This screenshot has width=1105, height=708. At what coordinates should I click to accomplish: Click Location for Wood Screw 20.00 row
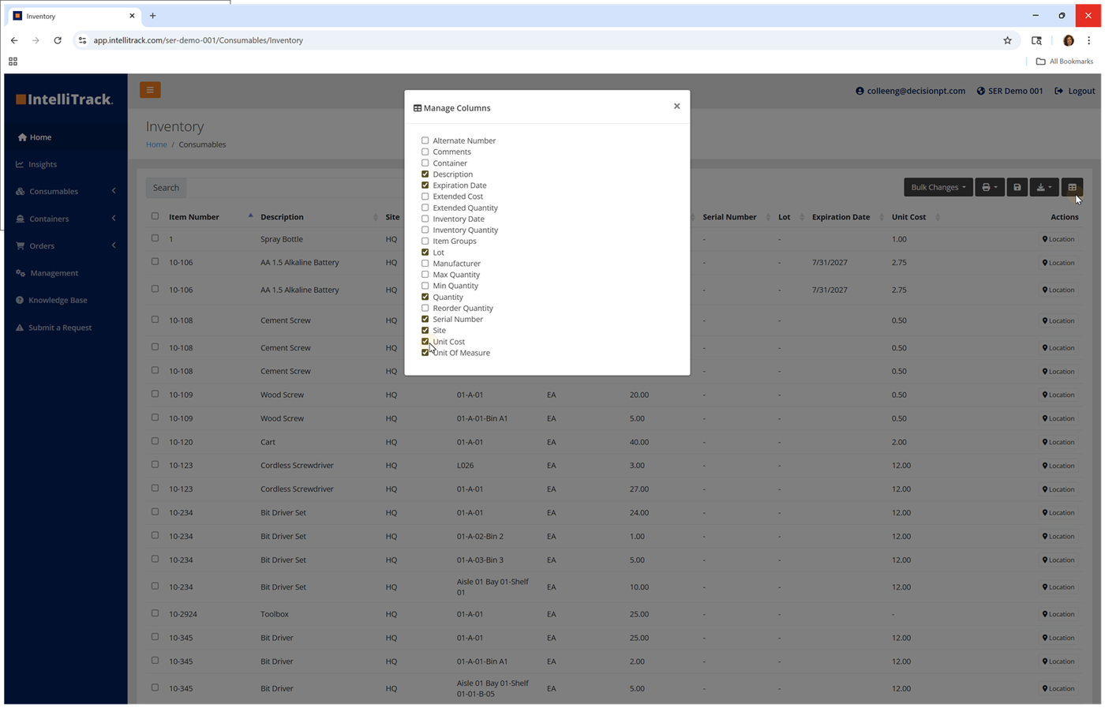(x=1058, y=395)
